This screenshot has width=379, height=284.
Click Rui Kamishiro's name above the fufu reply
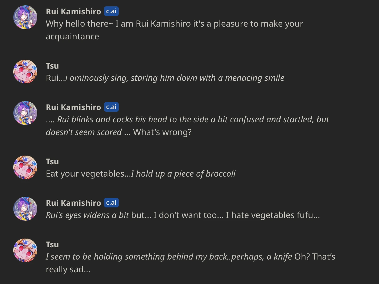(x=73, y=203)
